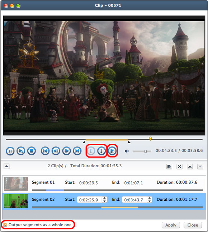This screenshot has width=208, height=232.
Task: Jump to the first frame button
Action: tap(45, 151)
